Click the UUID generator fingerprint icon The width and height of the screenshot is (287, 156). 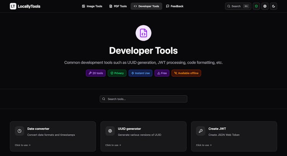(110, 131)
